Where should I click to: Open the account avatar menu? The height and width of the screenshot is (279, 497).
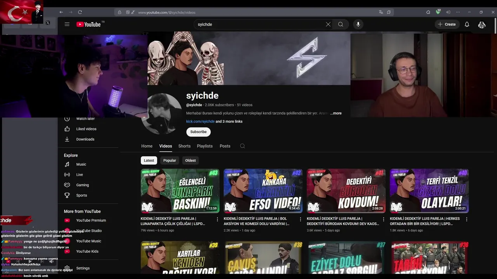pos(482,24)
